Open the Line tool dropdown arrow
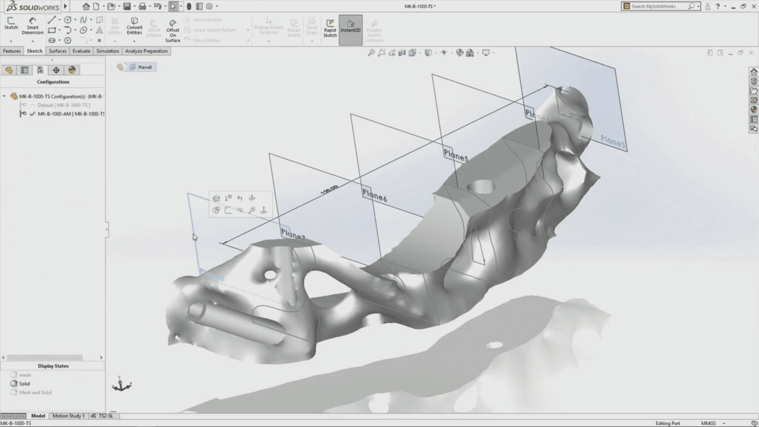 click(59, 20)
